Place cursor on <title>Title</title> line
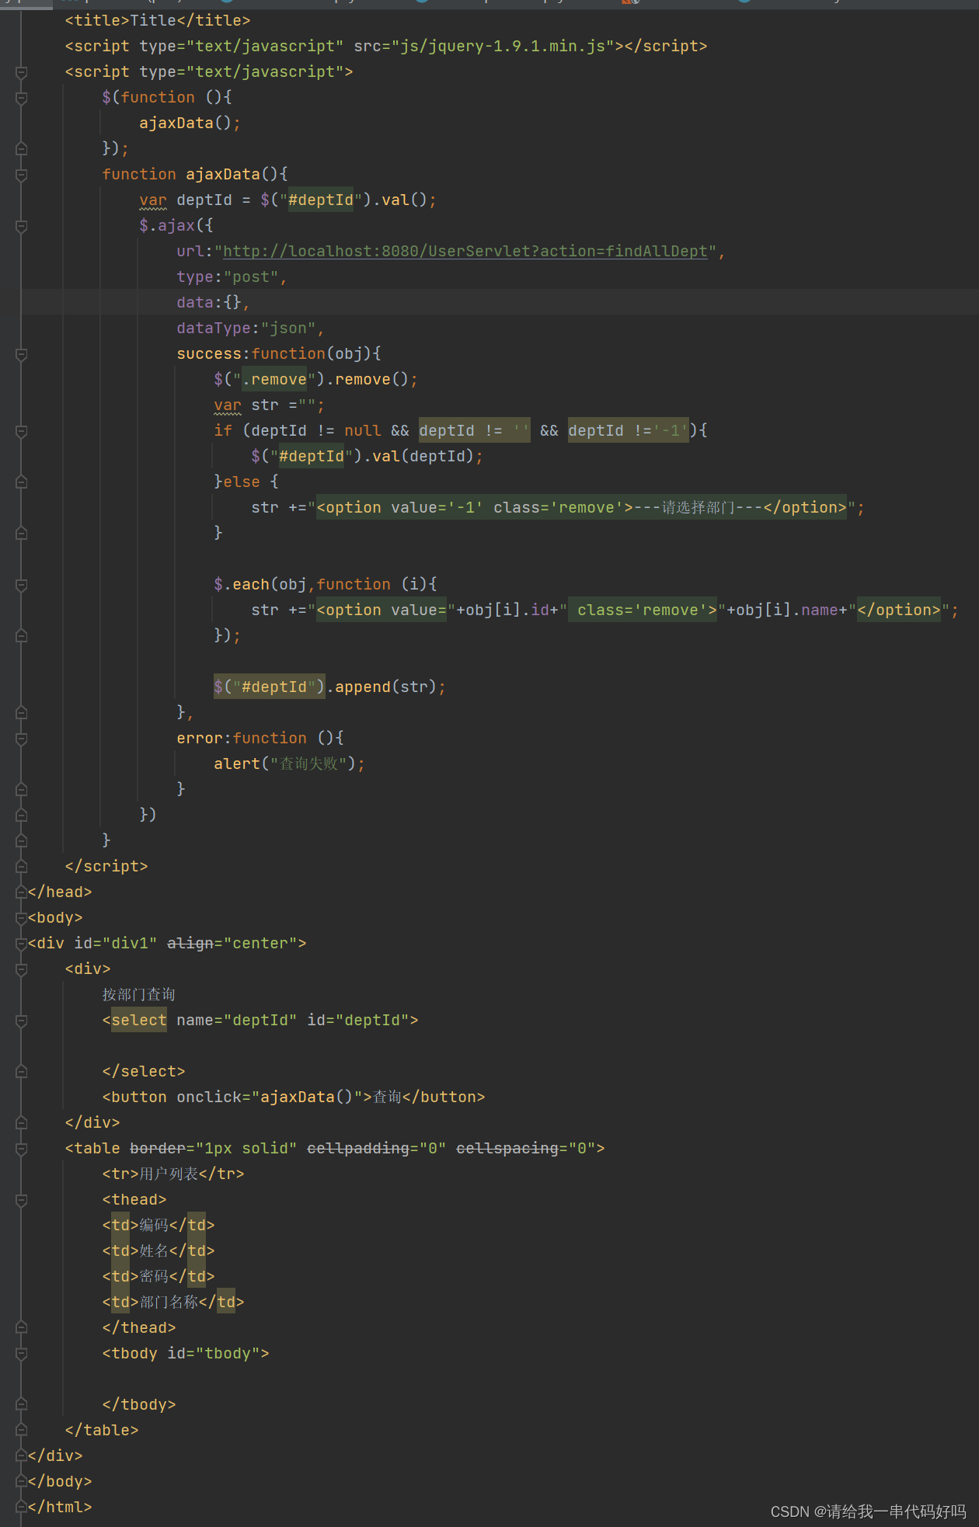Image resolution: width=979 pixels, height=1527 pixels. pyautogui.click(x=158, y=21)
